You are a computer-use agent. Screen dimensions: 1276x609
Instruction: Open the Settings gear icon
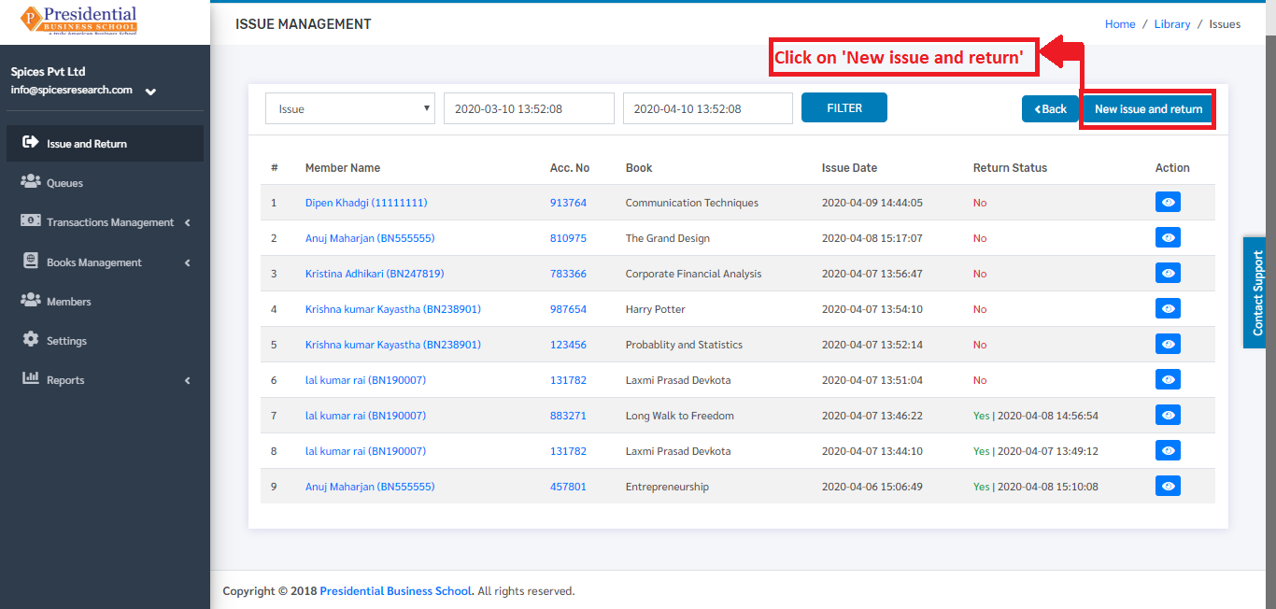pos(30,340)
